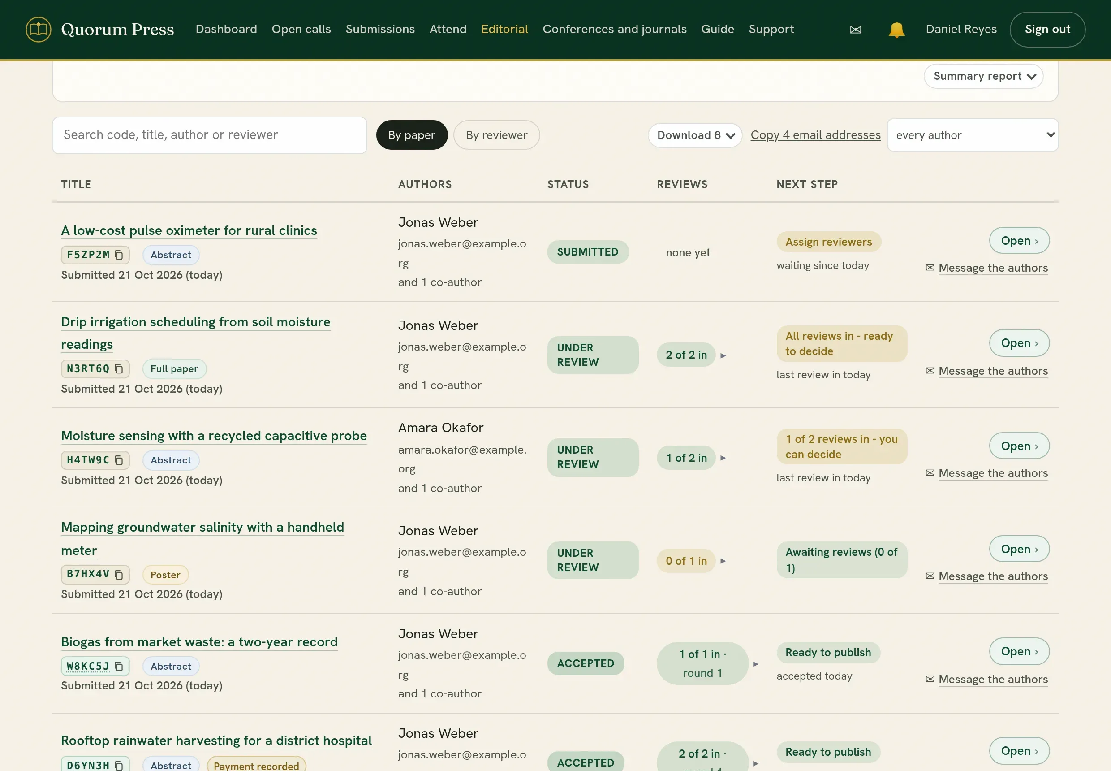Click the AUTHORS column header

click(x=425, y=185)
